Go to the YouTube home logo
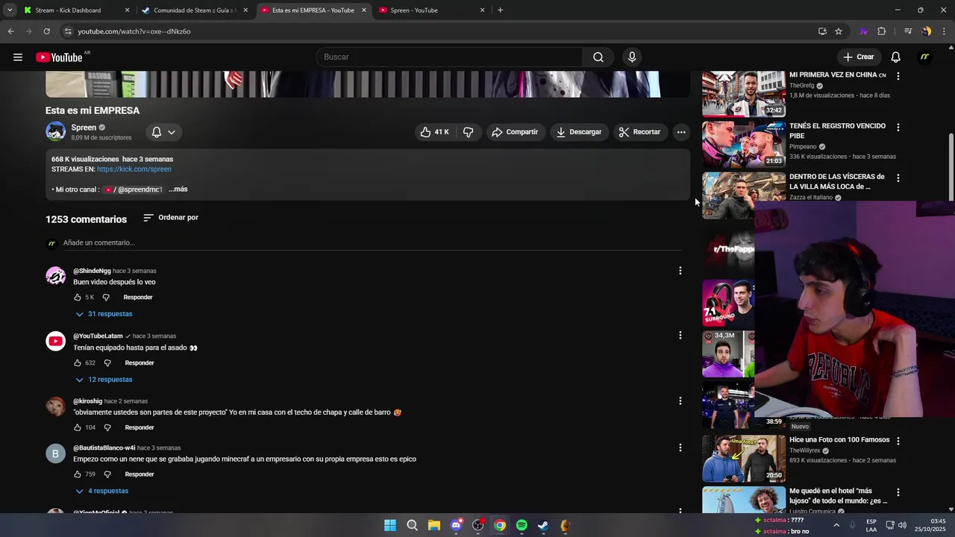 pyautogui.click(x=59, y=57)
